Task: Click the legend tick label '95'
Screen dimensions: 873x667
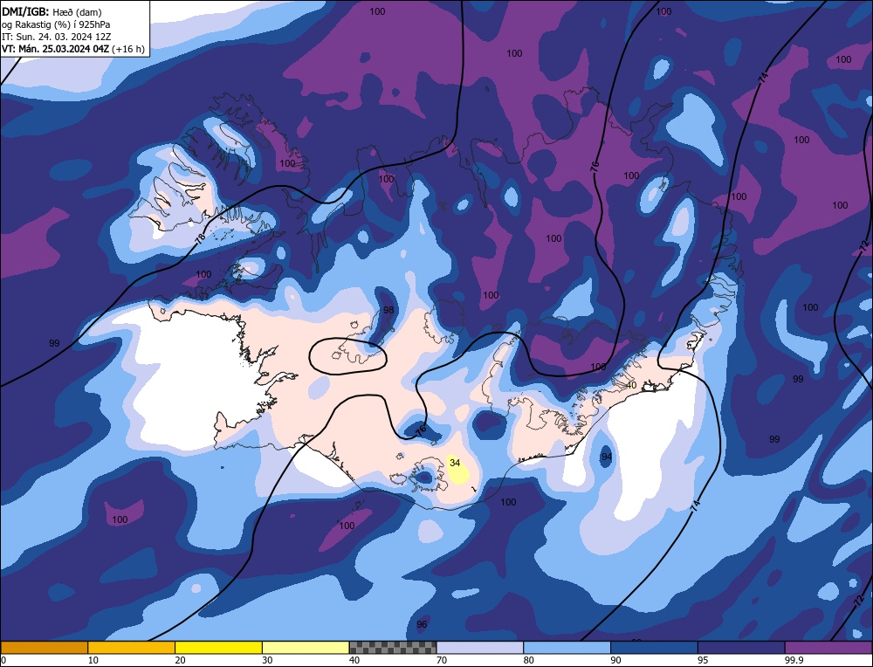Action: tap(703, 660)
